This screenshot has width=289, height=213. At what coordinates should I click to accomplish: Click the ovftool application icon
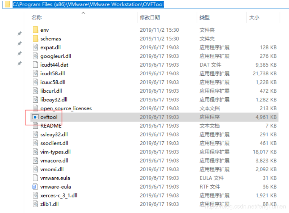coord(35,117)
